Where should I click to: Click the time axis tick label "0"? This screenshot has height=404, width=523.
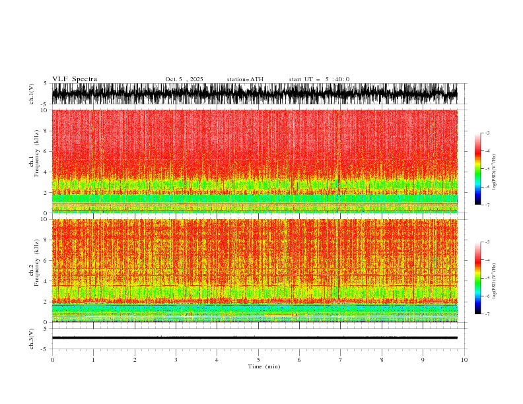[x=52, y=360]
